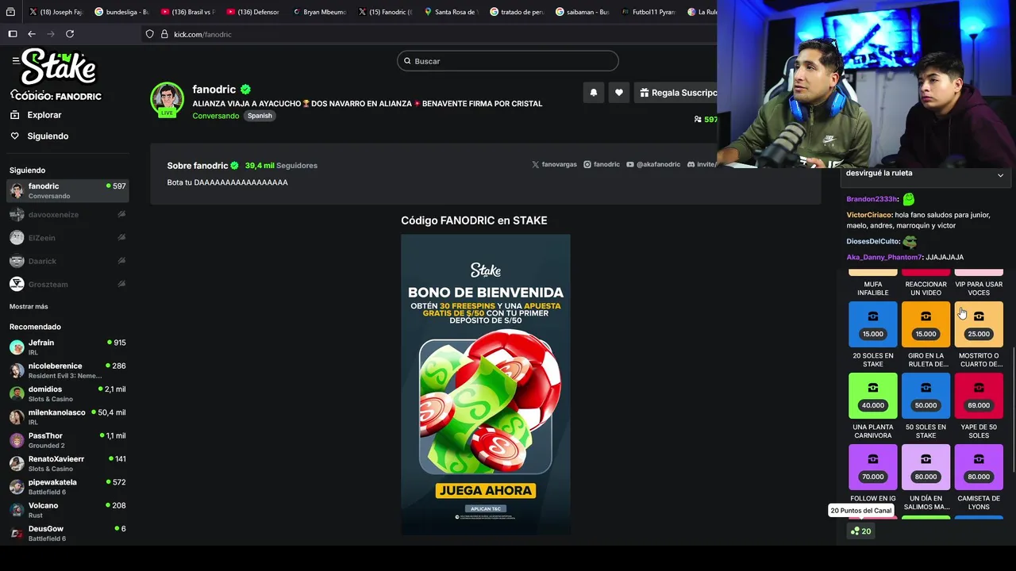This screenshot has width=1016, height=571.
Task: Open offline channel davooxeneize
Action: click(67, 214)
